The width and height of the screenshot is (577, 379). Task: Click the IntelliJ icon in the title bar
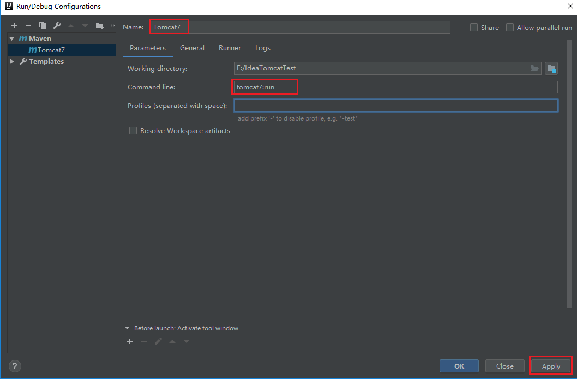[9, 6]
